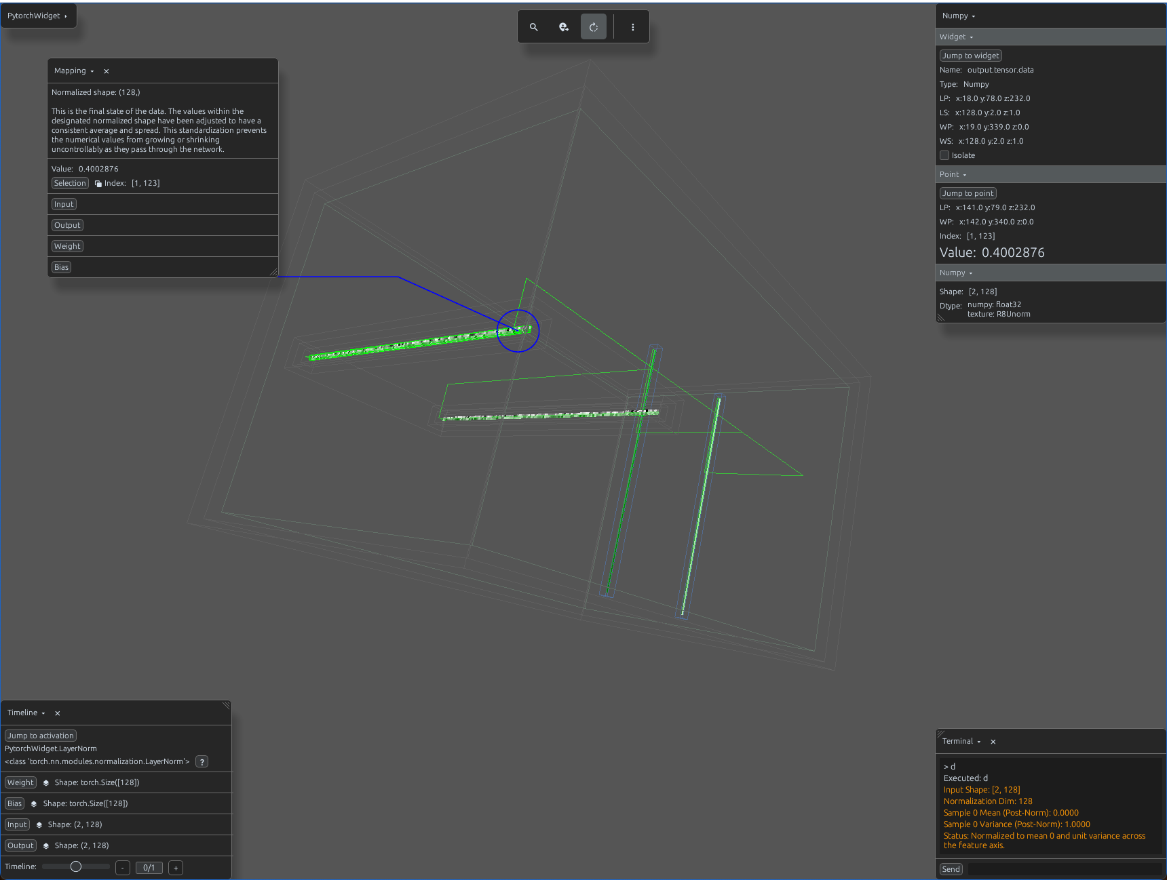Click the Send button in Terminal

[x=951, y=869]
